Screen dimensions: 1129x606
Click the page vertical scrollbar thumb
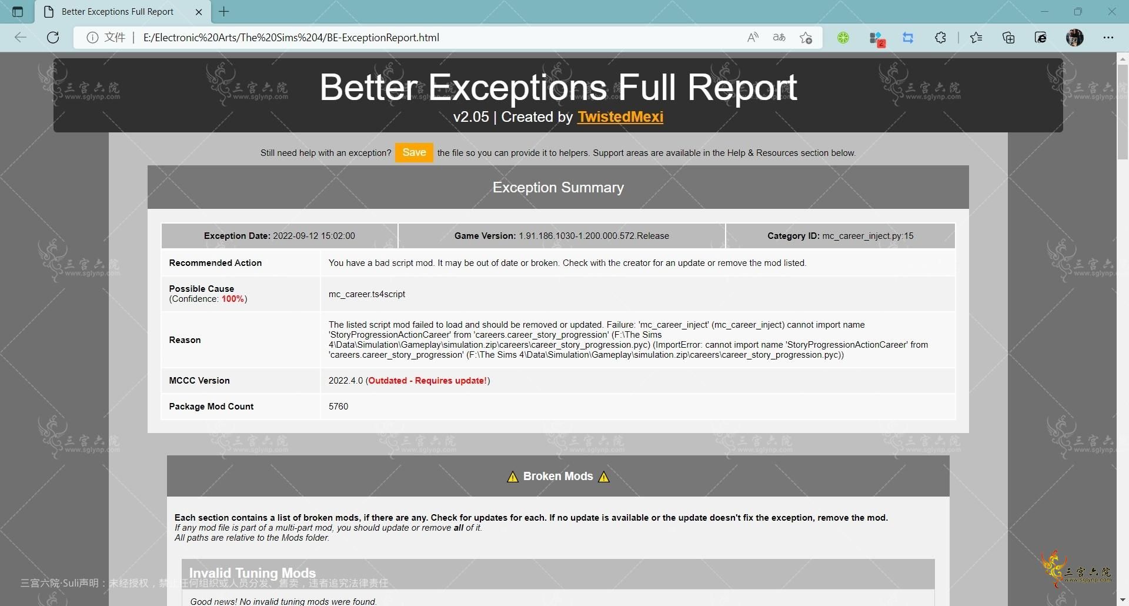click(1123, 112)
